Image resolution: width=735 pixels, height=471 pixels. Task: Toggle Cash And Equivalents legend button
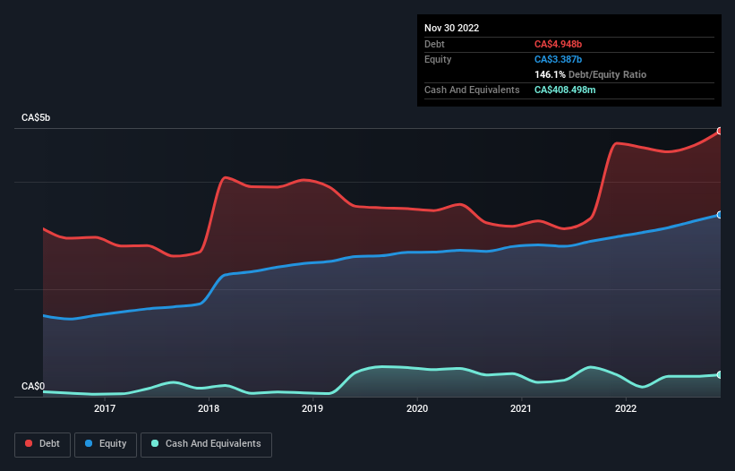pyautogui.click(x=206, y=444)
